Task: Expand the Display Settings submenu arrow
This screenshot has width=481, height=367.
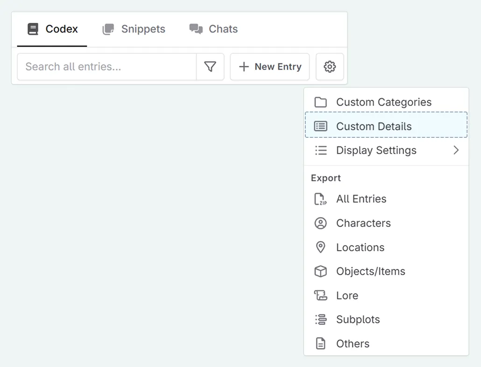Action: (456, 150)
